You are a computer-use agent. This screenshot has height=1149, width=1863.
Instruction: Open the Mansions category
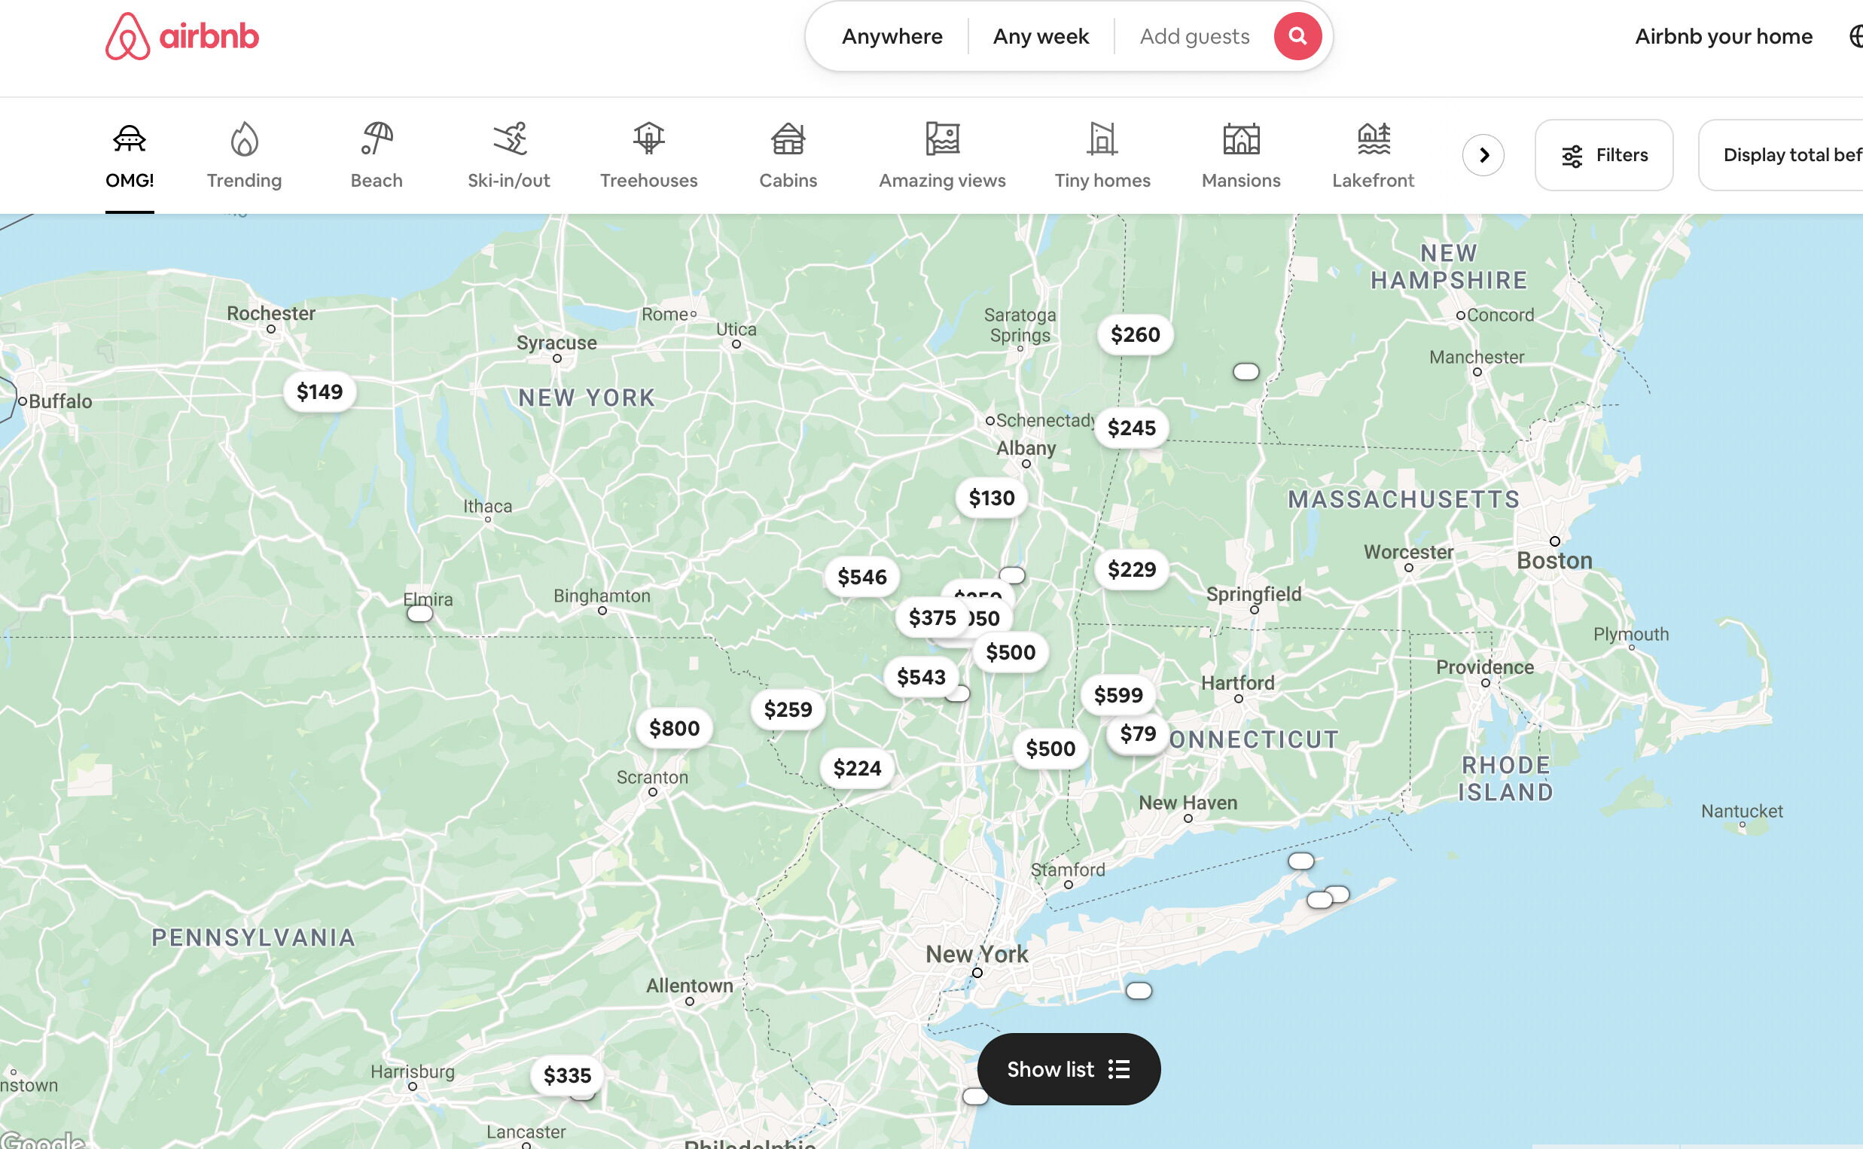(x=1241, y=156)
